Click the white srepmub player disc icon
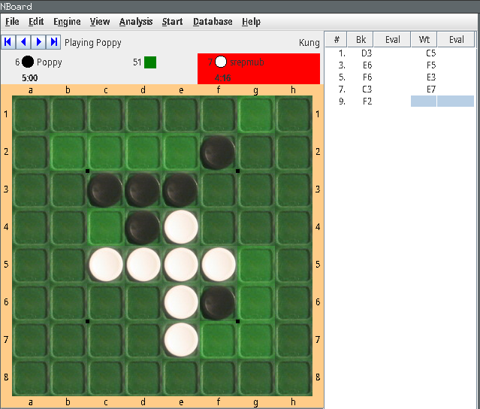The height and width of the screenshot is (409, 480). coord(221,62)
